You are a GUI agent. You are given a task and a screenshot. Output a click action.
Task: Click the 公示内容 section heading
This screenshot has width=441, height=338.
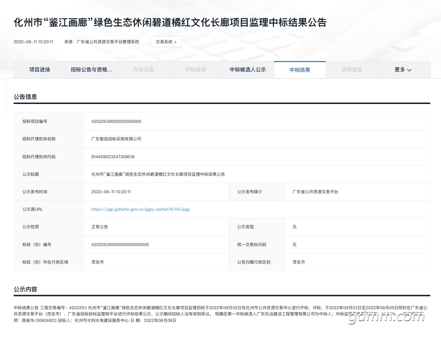click(25, 289)
